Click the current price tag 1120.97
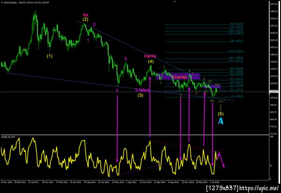This screenshot has width=281, height=193. tap(274, 92)
